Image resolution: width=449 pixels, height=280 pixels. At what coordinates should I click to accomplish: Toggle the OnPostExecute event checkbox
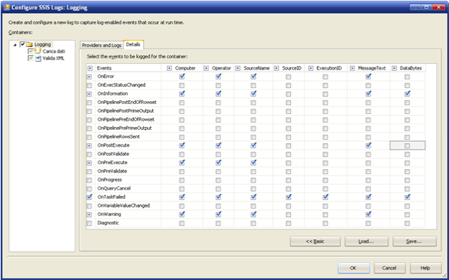point(89,145)
